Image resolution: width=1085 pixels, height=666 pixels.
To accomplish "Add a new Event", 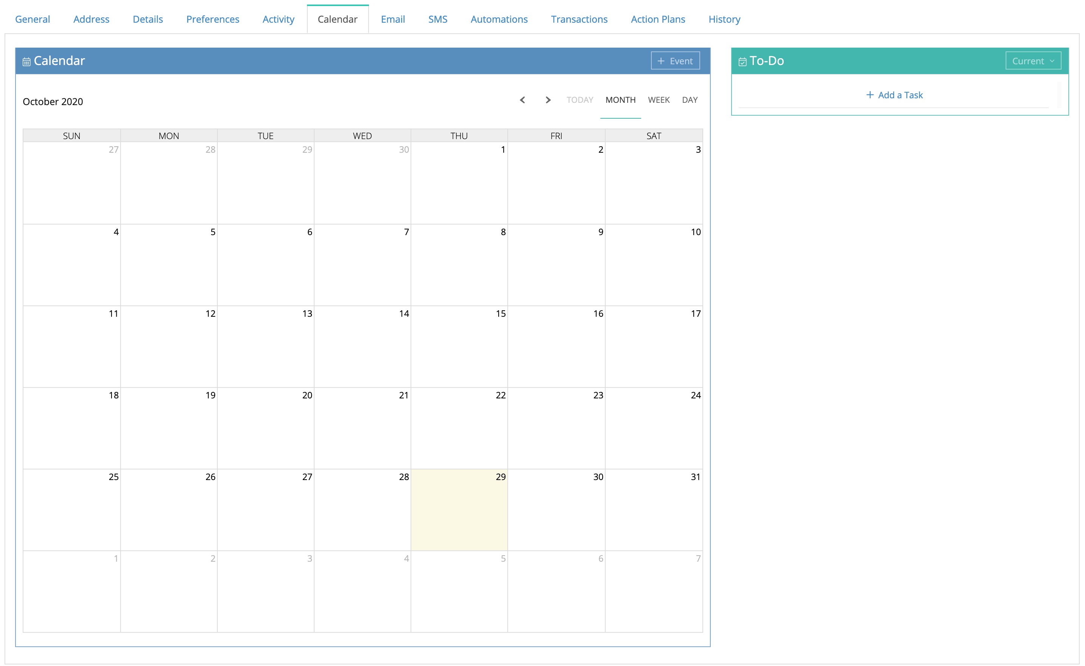I will pyautogui.click(x=675, y=61).
